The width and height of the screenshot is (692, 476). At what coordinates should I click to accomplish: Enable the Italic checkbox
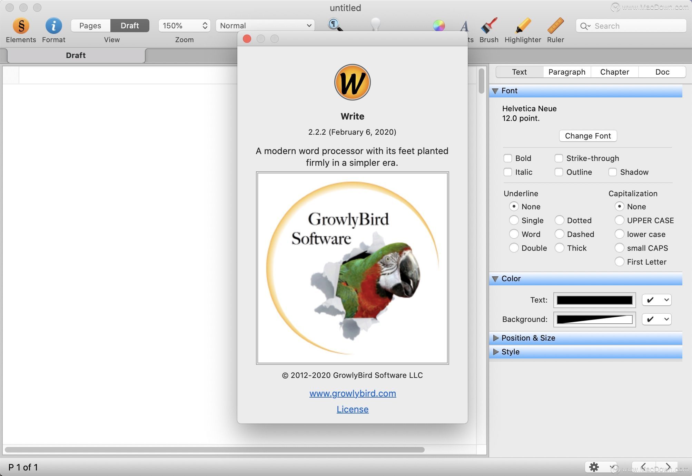[x=507, y=172]
